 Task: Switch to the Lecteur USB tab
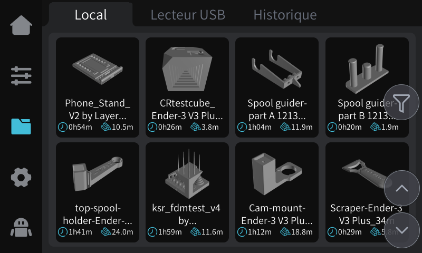188,15
